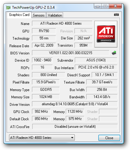Viewport: 130px width, 150px height.
Task: Click the Subvendor label
Action: (65, 60)
